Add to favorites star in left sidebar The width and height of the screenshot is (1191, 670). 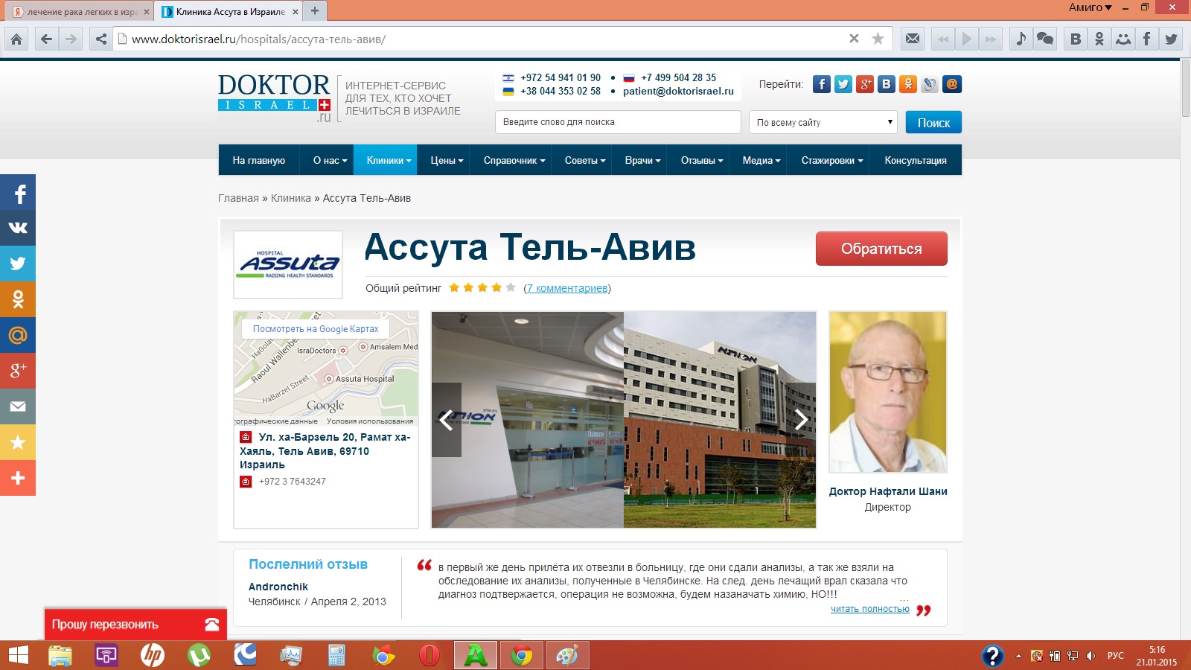pyautogui.click(x=18, y=442)
